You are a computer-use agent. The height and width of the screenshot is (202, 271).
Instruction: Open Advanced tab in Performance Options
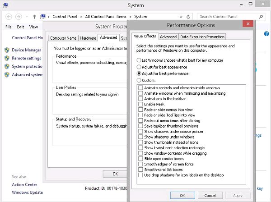point(168,37)
